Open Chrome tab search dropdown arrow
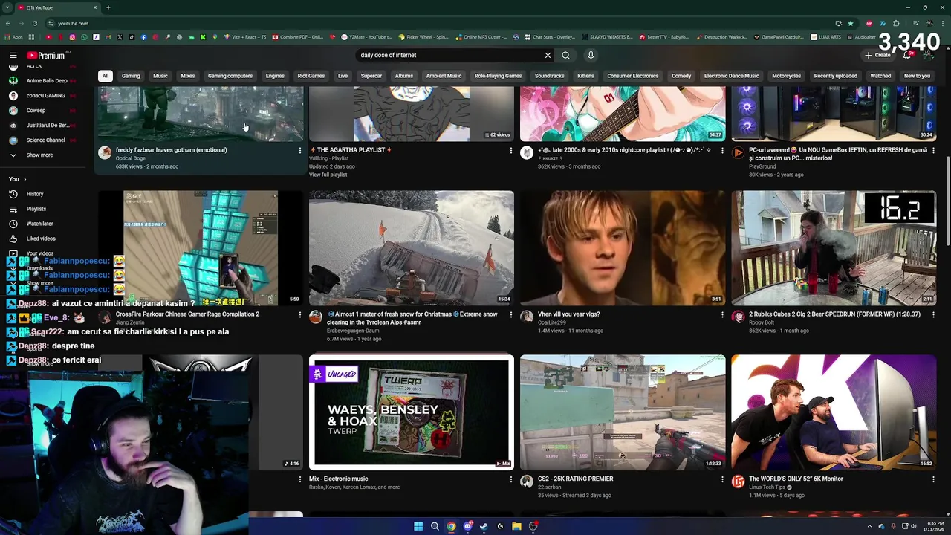The width and height of the screenshot is (951, 535). point(7,7)
